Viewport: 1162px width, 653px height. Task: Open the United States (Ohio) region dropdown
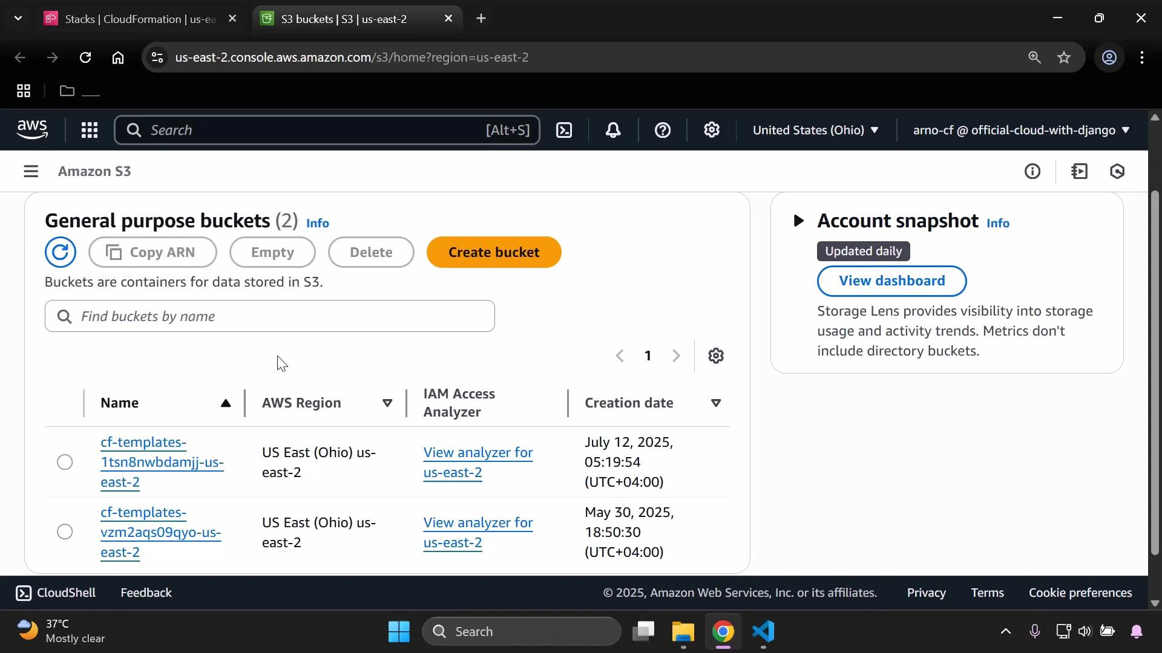point(815,130)
